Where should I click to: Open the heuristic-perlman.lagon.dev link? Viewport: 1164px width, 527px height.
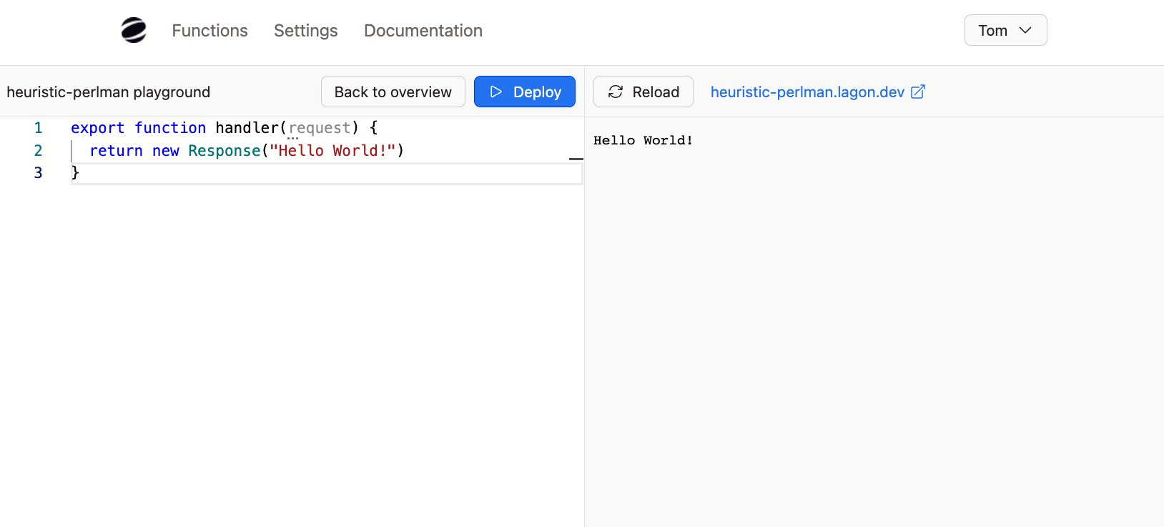point(807,92)
